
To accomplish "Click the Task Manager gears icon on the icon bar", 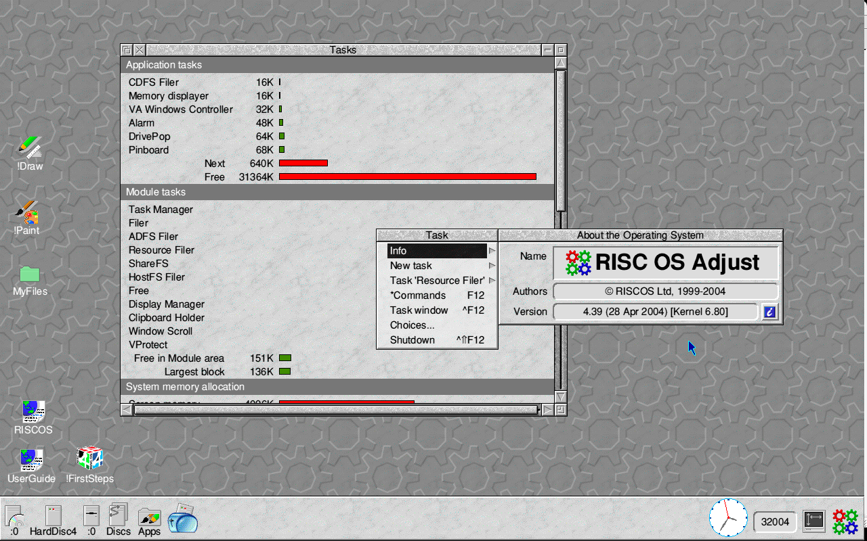I will [x=845, y=520].
